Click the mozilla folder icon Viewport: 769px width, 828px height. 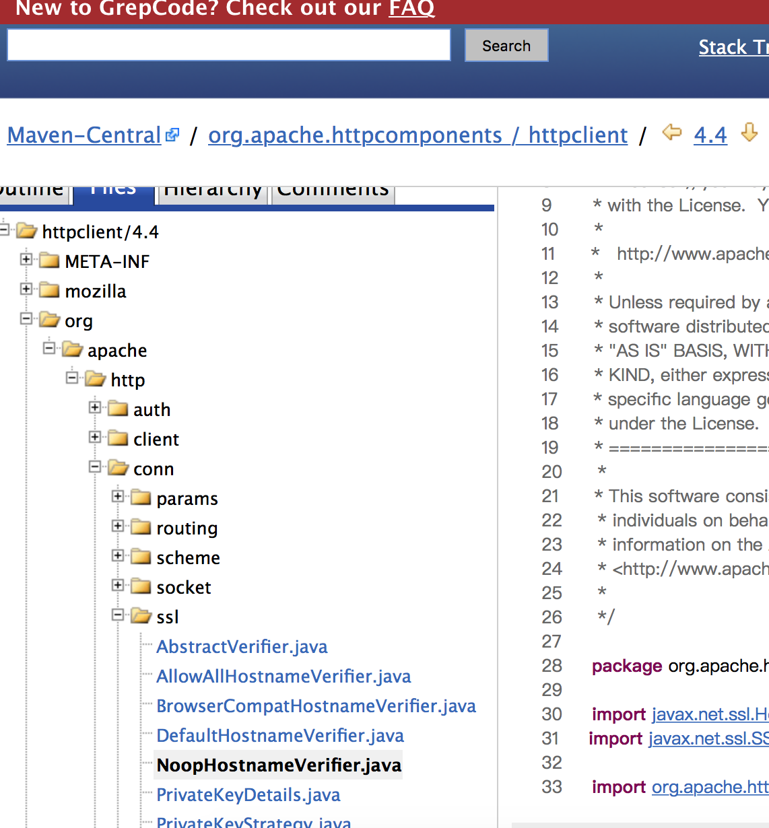(49, 290)
